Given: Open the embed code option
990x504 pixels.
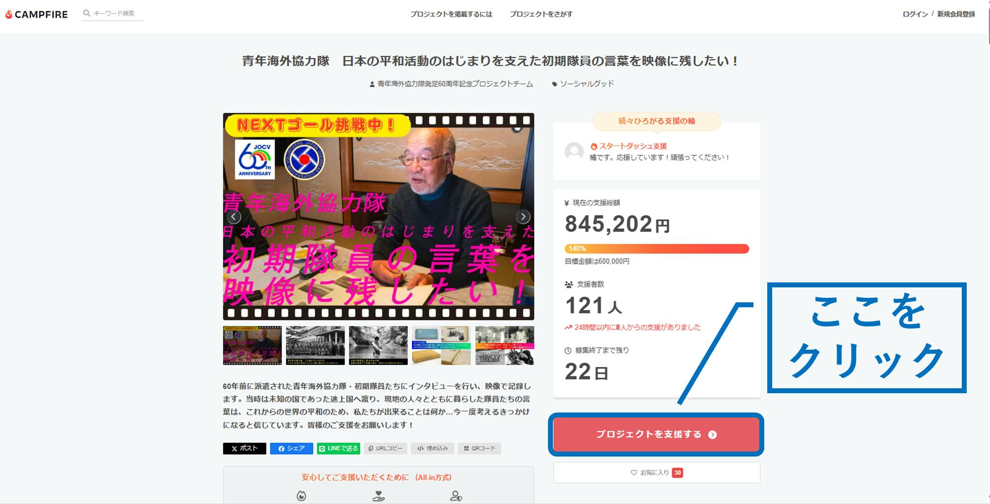Looking at the screenshot, I should point(432,448).
